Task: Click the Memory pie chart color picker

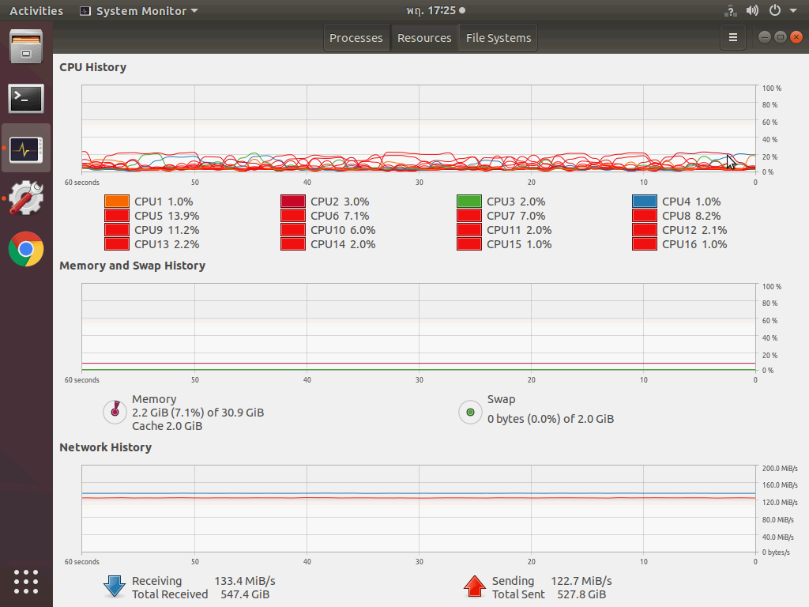Action: point(115,412)
